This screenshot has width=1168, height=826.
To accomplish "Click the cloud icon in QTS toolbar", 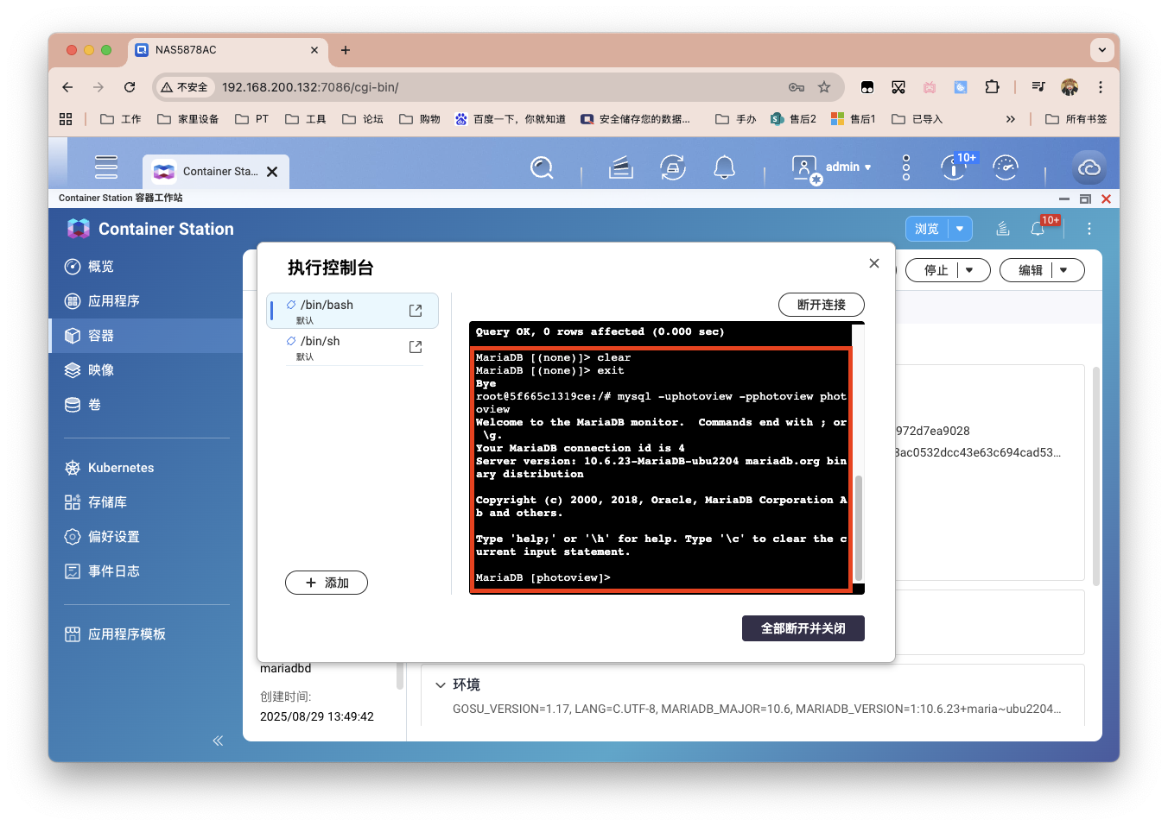I will (x=1089, y=167).
